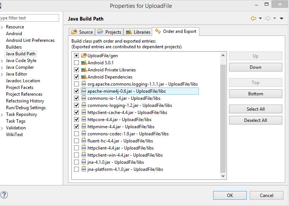This screenshot has width=289, height=206.
Task: Click the fluent-hc-4.4.jar jar icon
Action: click(x=84, y=141)
